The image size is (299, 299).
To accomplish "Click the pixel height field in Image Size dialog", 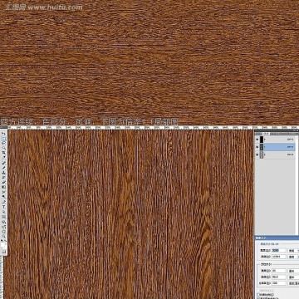I will pyautogui.click(x=279, y=257).
